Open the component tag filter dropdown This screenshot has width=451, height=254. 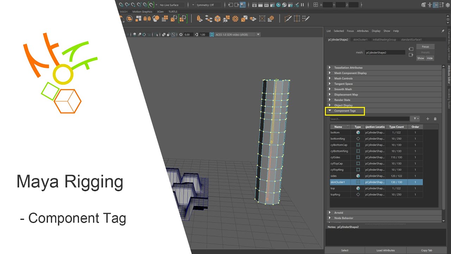pyautogui.click(x=416, y=119)
